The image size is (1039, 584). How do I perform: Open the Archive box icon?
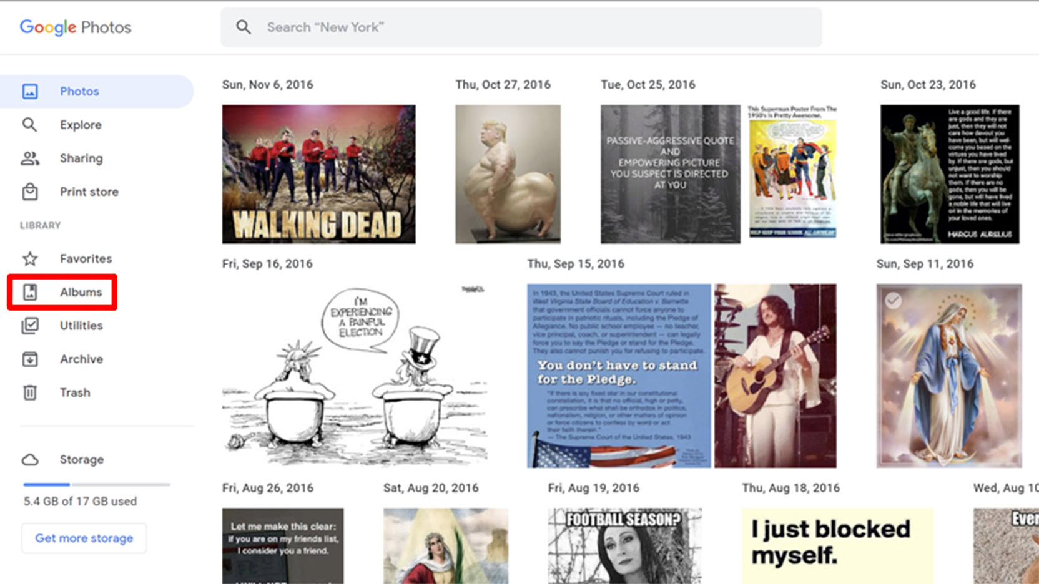(x=29, y=359)
